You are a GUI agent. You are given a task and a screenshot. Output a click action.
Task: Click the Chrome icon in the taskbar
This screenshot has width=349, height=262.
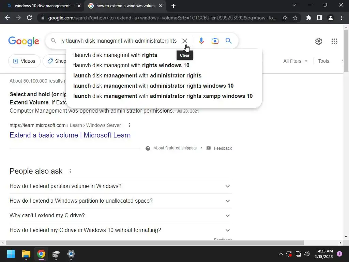41,254
